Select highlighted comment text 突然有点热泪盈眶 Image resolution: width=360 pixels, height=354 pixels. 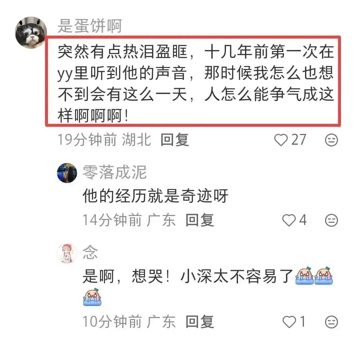coord(123,52)
